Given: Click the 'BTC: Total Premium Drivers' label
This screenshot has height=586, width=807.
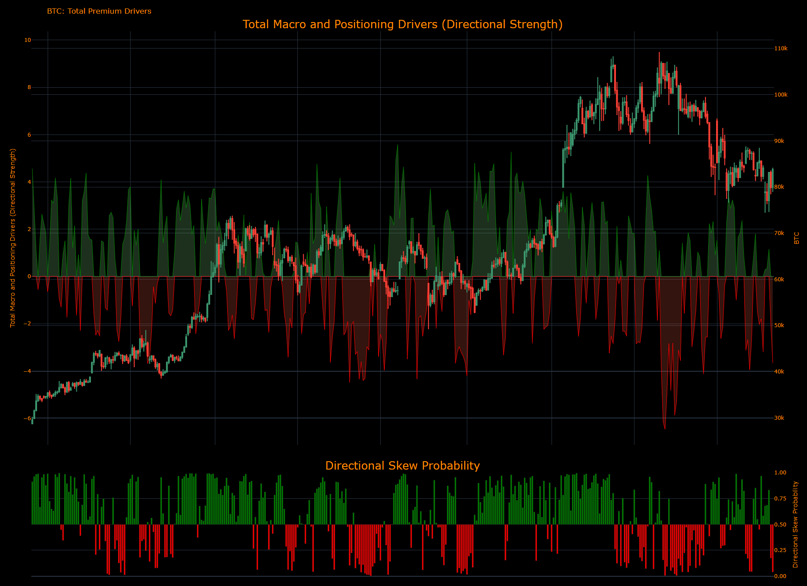Looking at the screenshot, I should pyautogui.click(x=99, y=11).
